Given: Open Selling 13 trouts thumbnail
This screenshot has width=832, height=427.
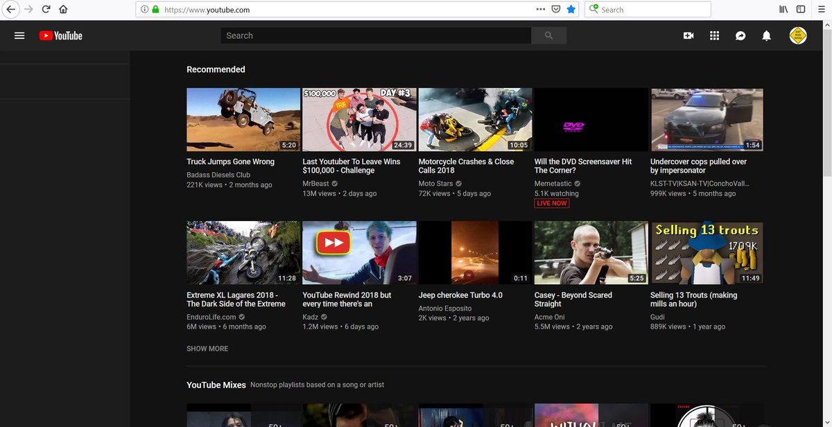Looking at the screenshot, I should [707, 252].
